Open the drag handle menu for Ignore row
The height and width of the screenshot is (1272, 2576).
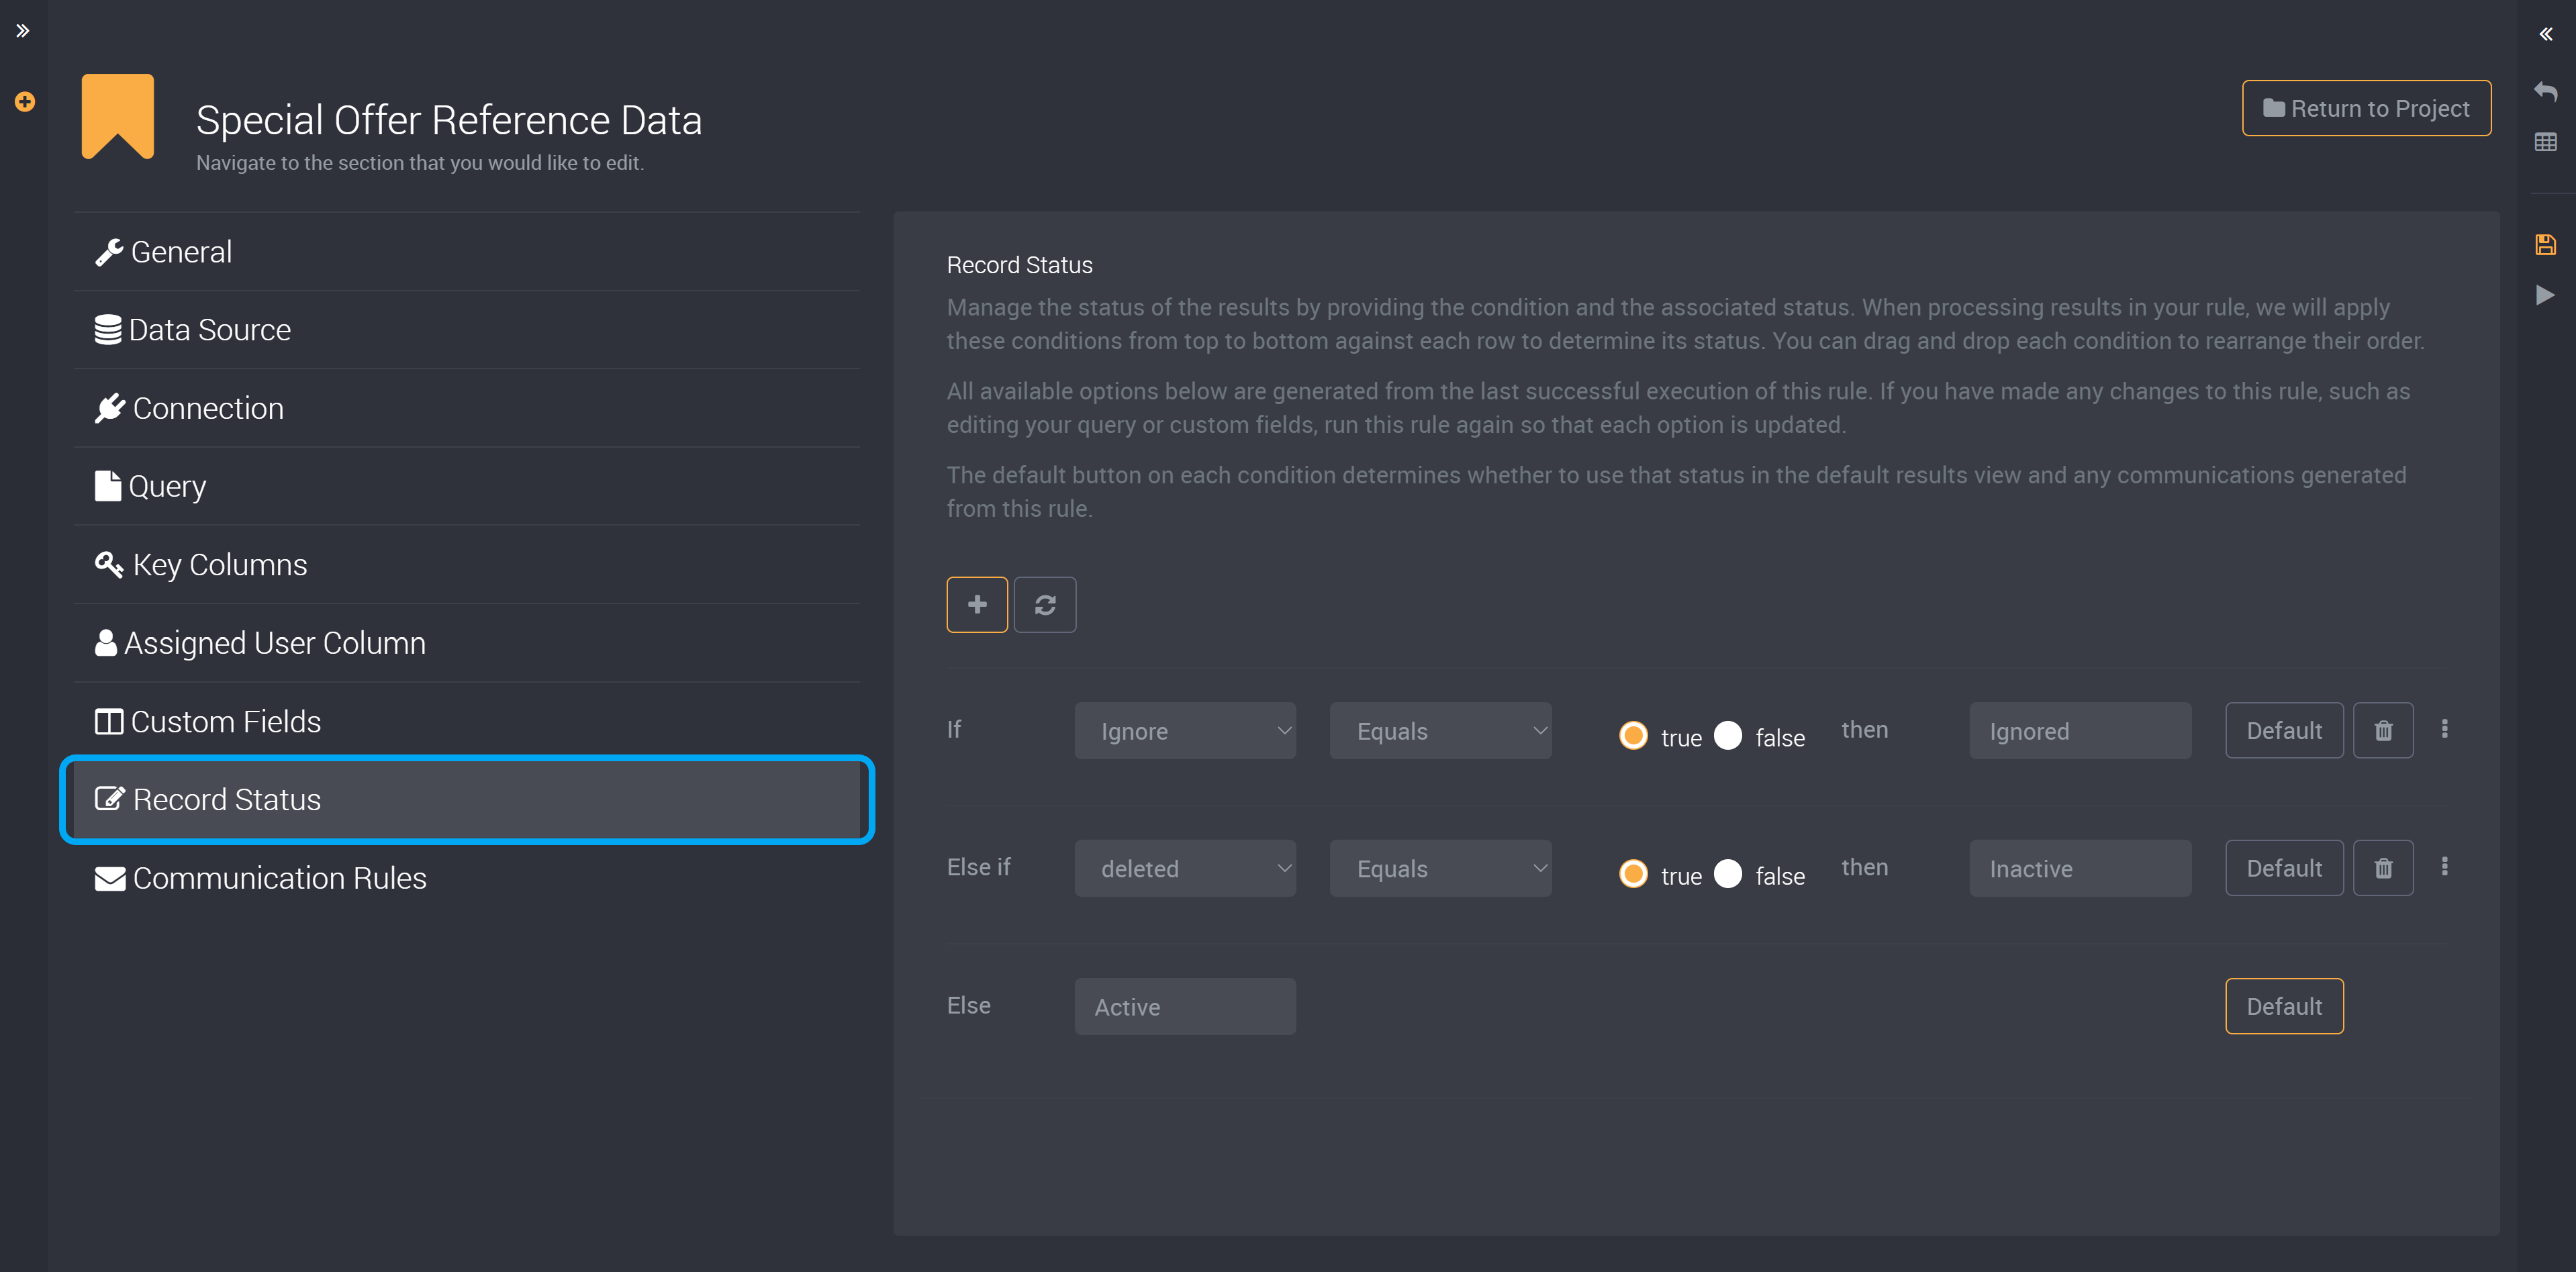point(2445,729)
